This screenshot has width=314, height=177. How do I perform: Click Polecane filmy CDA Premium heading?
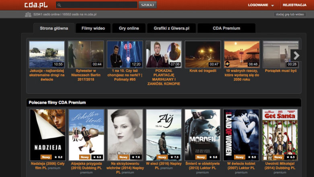[x=57, y=103]
